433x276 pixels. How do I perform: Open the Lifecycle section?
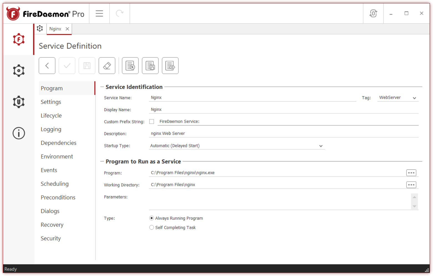point(67,115)
